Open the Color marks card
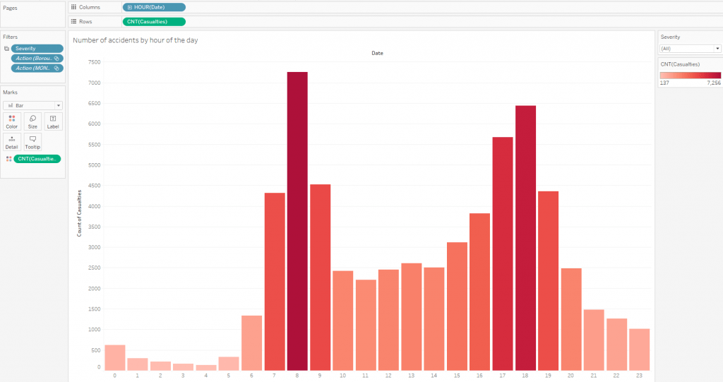Viewport: 723px width, 382px height. pyautogui.click(x=12, y=121)
